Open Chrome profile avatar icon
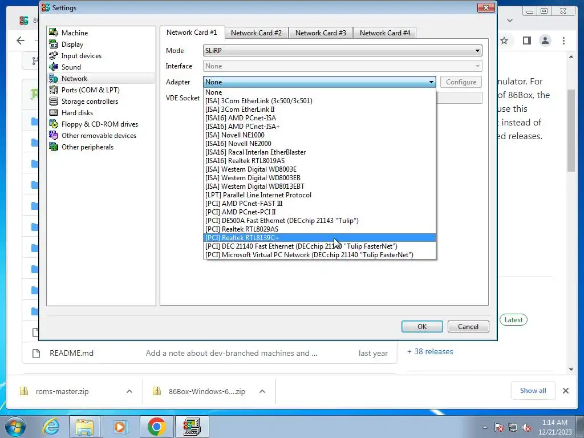 click(x=545, y=40)
